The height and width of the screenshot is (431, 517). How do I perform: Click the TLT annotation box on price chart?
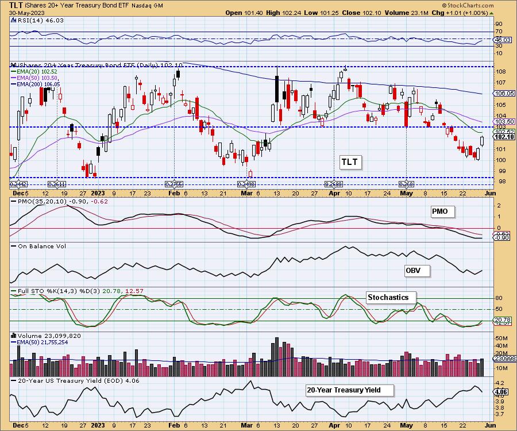coord(350,162)
